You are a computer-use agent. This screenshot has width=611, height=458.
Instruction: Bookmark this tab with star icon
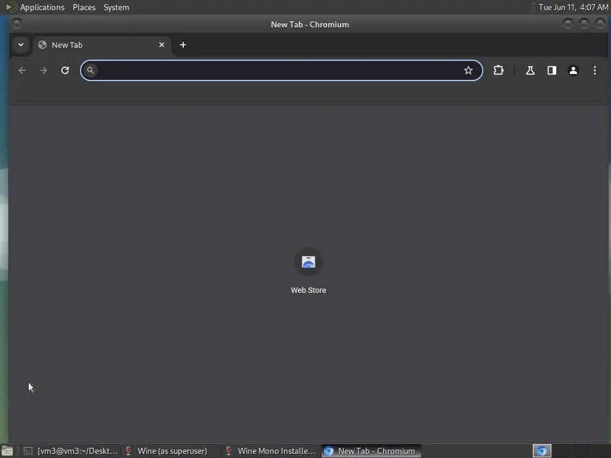click(x=468, y=70)
